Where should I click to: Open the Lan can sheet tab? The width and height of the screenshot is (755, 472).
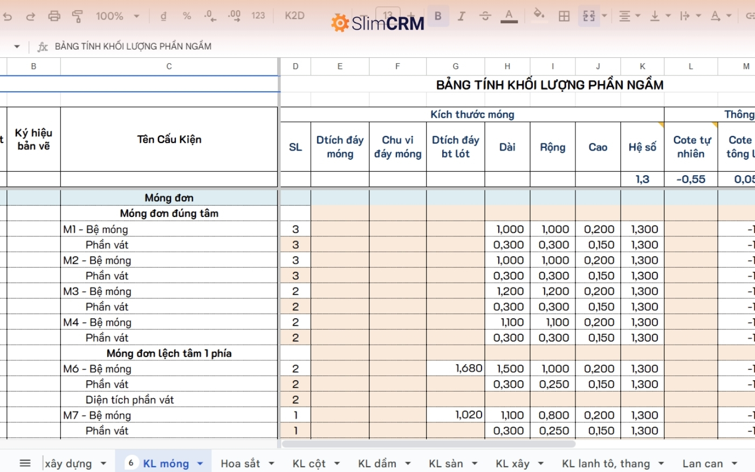702,463
